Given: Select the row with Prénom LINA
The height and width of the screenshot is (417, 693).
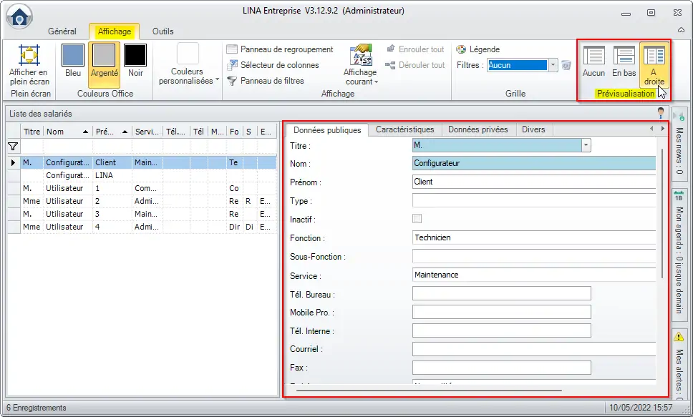Looking at the screenshot, I should pyautogui.click(x=142, y=175).
